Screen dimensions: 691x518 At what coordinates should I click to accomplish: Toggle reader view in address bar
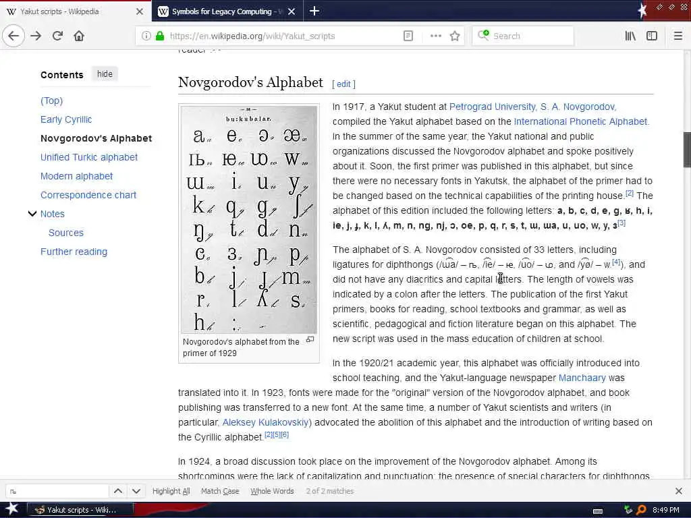tap(408, 36)
